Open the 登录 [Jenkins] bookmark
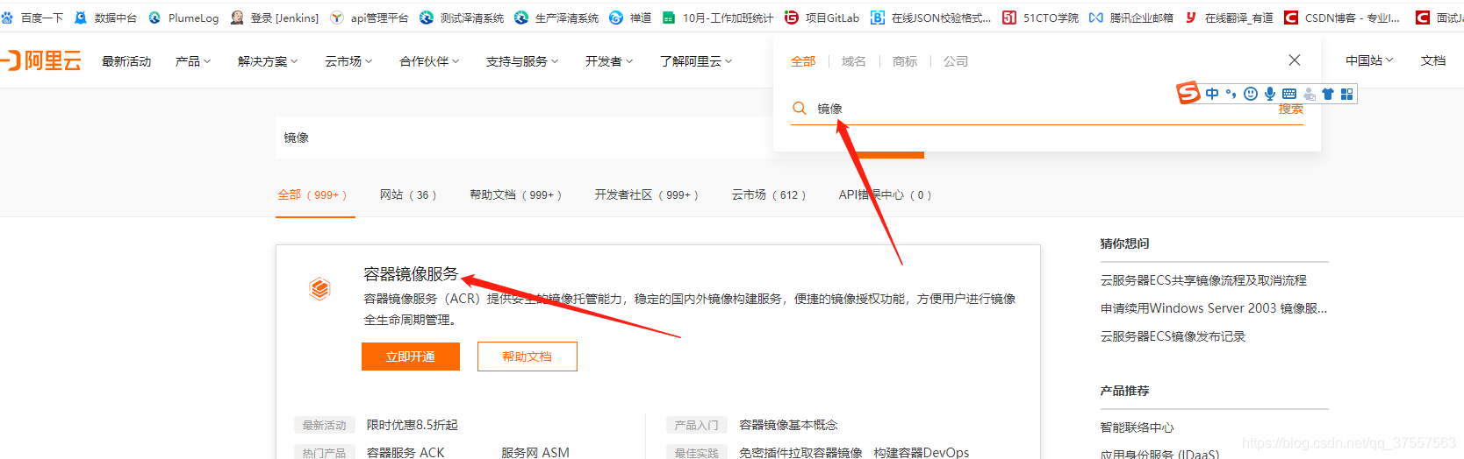The image size is (1464, 459). 275,18
